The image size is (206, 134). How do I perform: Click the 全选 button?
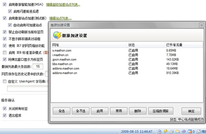61,111
